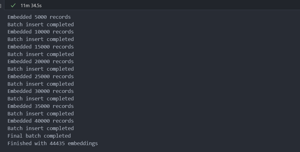Select the 'Embedded 40000 records' output line
This screenshot has width=300, height=152.
point(41,121)
